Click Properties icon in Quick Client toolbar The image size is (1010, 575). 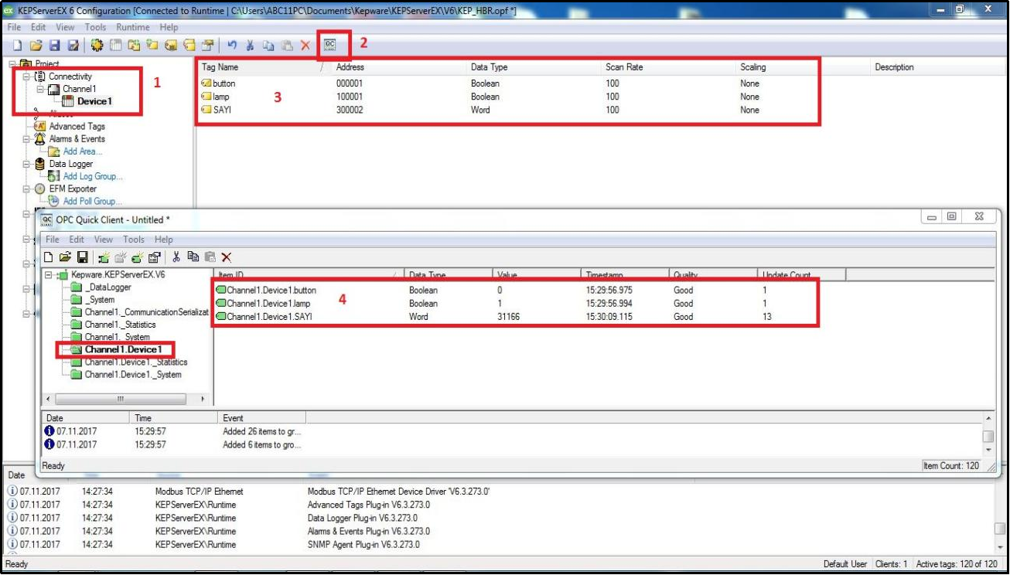click(155, 257)
